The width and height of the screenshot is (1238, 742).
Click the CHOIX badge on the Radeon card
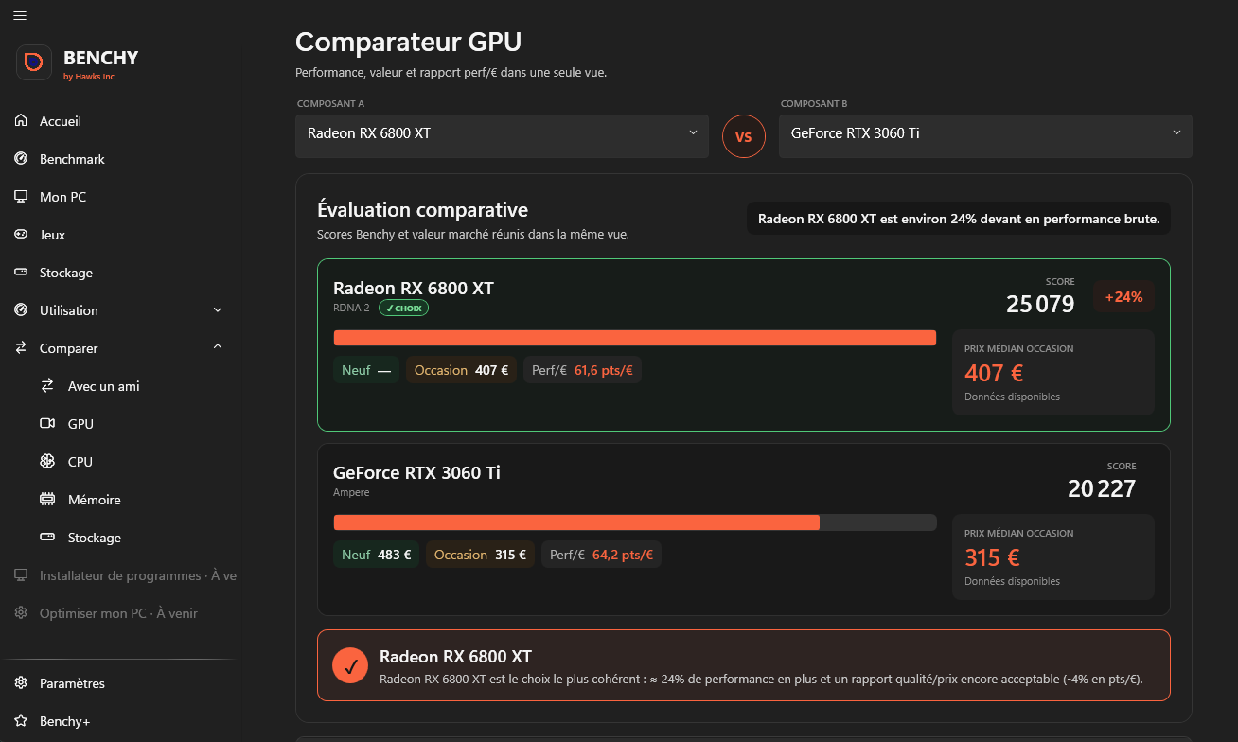coord(403,308)
